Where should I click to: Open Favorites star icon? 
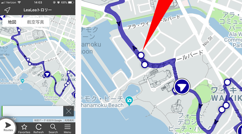[x=24, y=129]
